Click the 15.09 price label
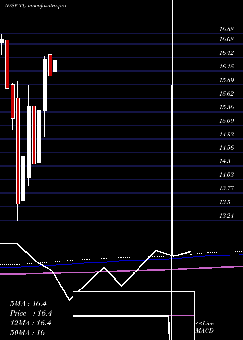Image resolution: width=243 pixels, height=340 pixels. (x=226, y=121)
